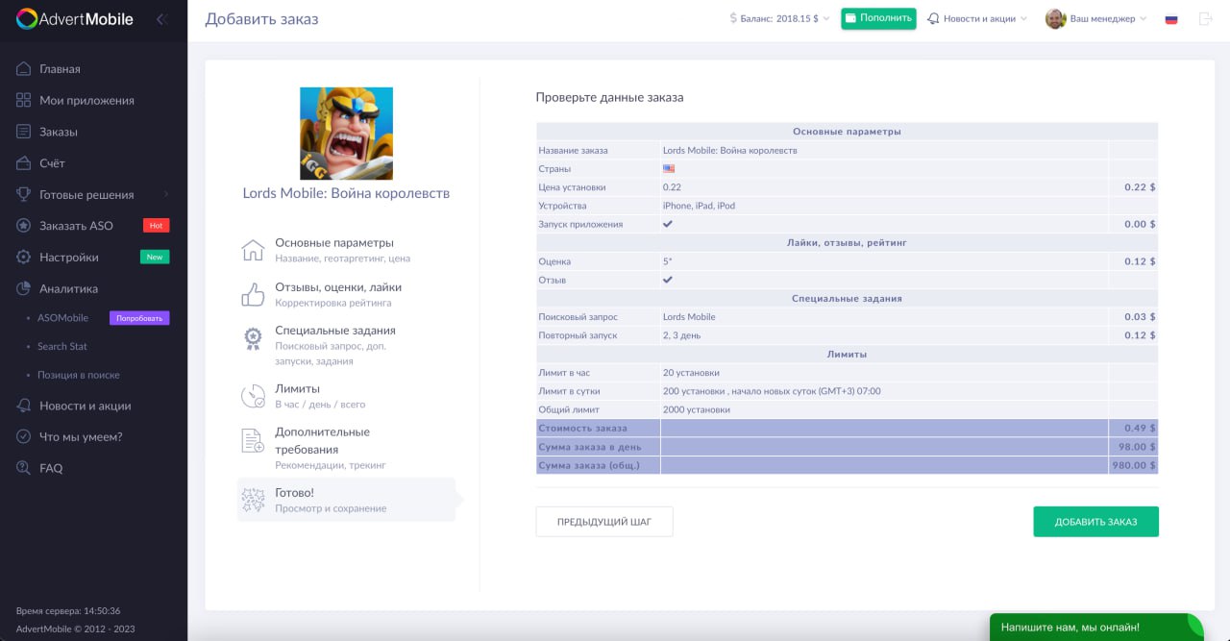The height and width of the screenshot is (641, 1230).
Task: Click the bell icon beside sidebar Новости и акции
Action: click(x=24, y=406)
